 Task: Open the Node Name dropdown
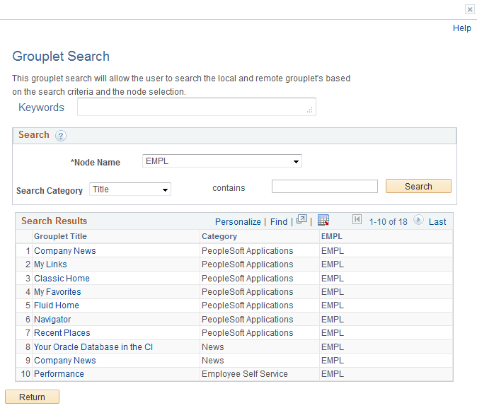pos(222,161)
